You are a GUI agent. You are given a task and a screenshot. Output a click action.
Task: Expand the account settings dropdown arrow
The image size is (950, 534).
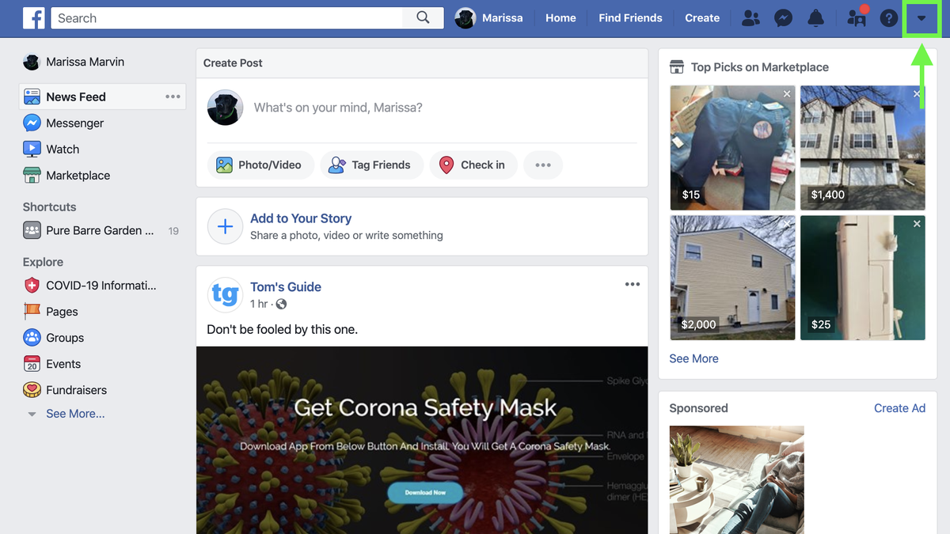921,17
